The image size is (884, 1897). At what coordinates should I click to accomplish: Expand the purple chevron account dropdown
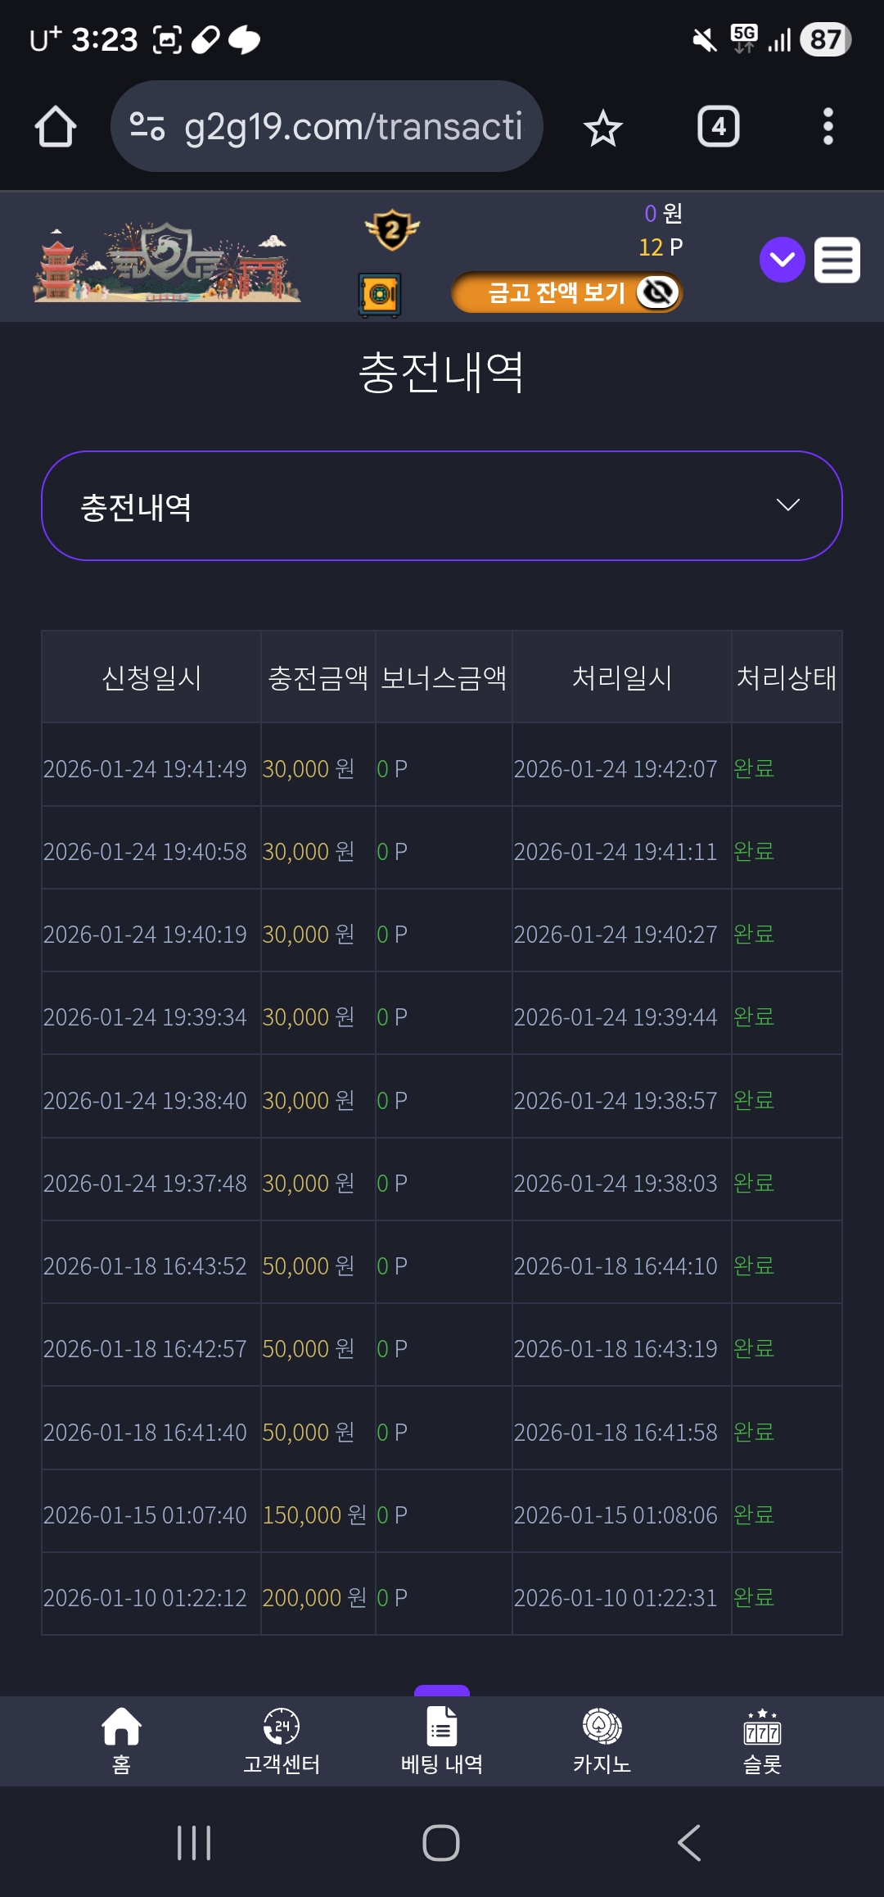tap(783, 260)
